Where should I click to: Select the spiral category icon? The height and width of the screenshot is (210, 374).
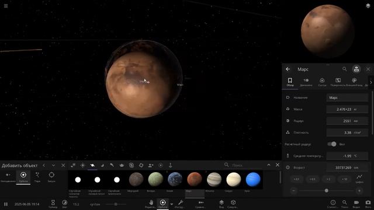(131, 165)
